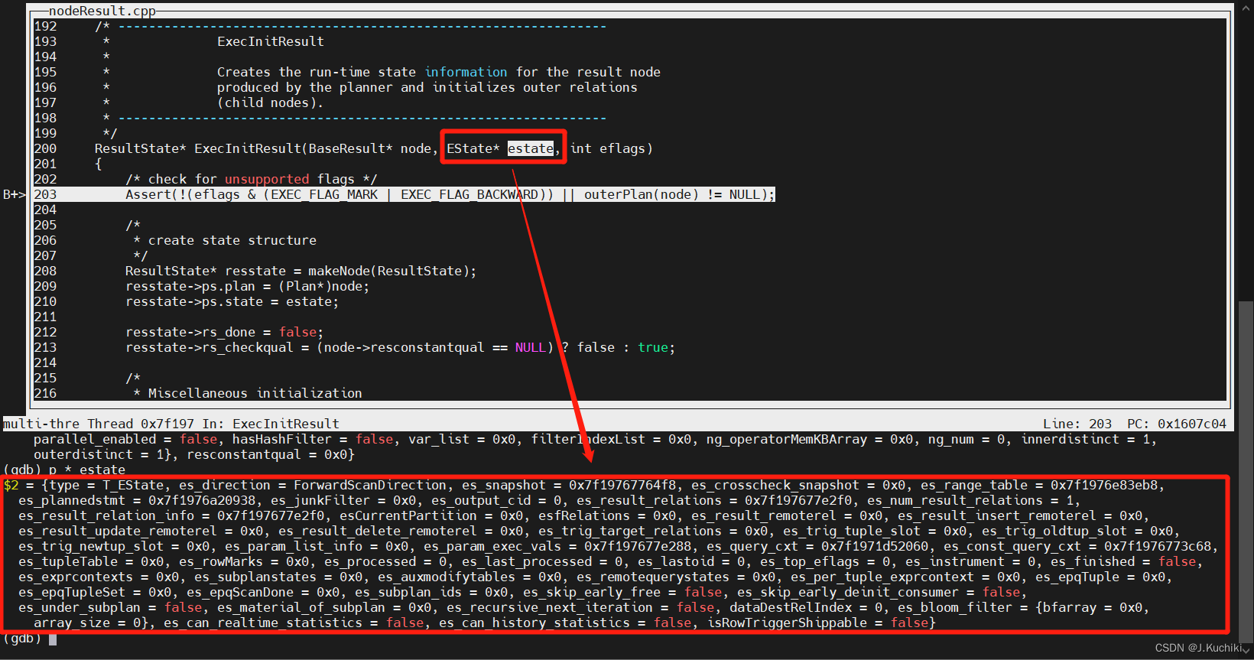The image size is (1254, 660).
Task: Click 'information' in the line 195 comment
Action: (466, 72)
